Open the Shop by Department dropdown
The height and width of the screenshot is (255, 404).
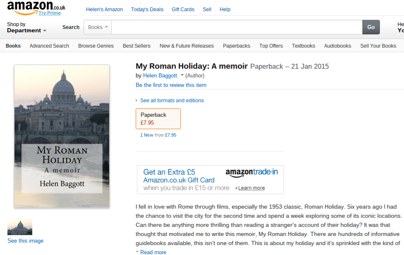click(x=26, y=27)
